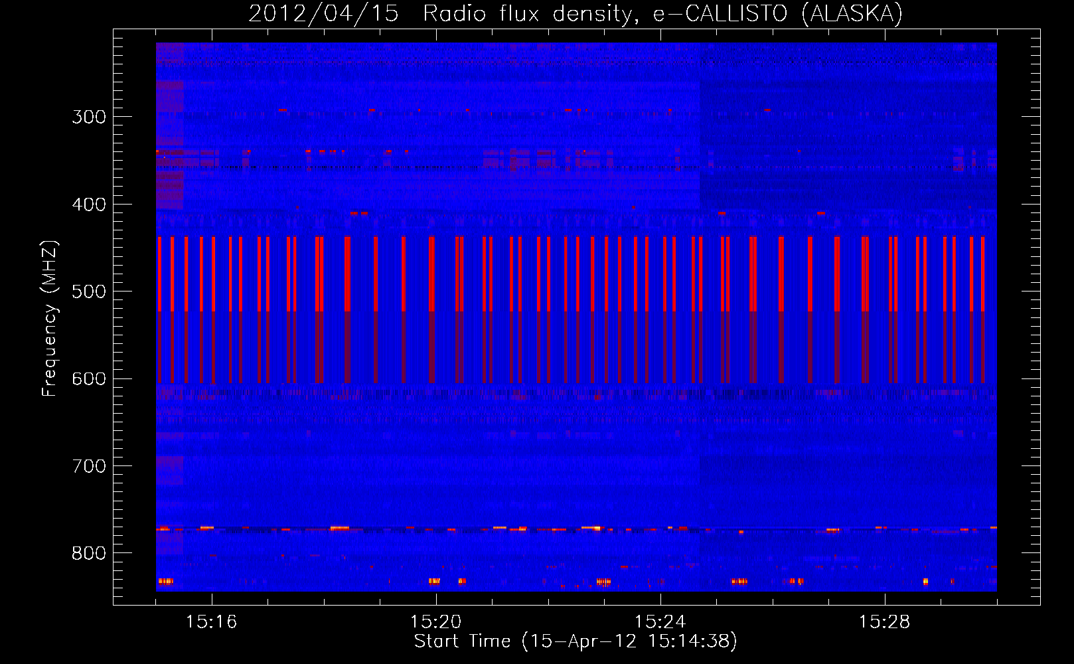Click the 15:24 time tick label
Screen dimensions: 1074x664
coord(660,622)
